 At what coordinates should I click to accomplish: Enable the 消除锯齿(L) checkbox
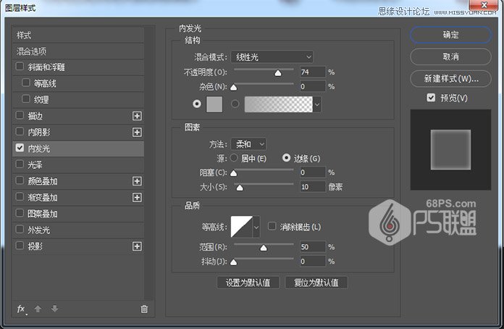272,226
